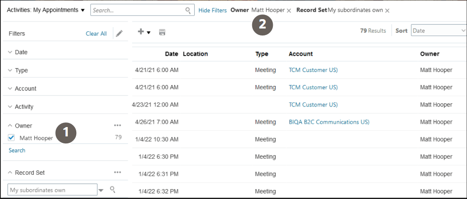Open the Owner filter more options menu
Screen dimensions: 467x199
click(x=117, y=125)
